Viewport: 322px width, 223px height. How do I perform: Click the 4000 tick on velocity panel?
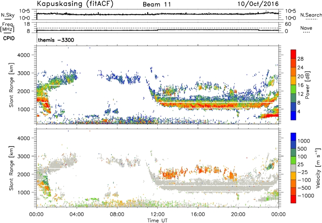click(23, 138)
